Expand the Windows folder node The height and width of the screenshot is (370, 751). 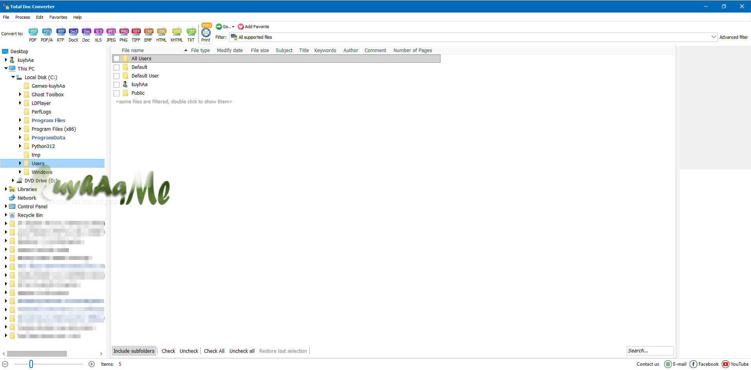[20, 172]
